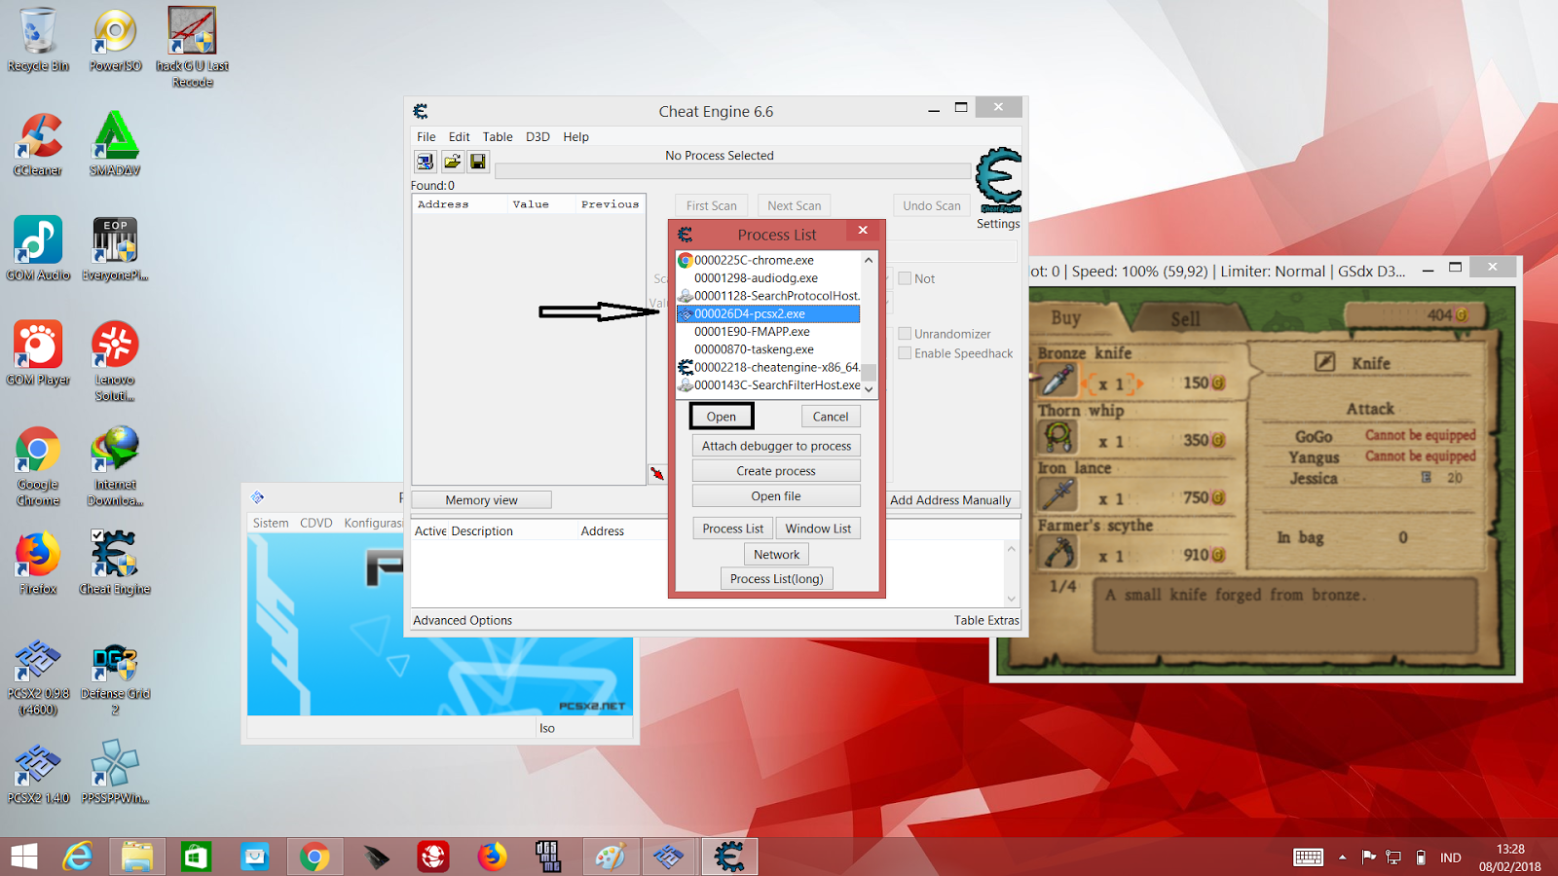Launch Firefox desktop shortcut
1558x876 pixels.
[38, 563]
